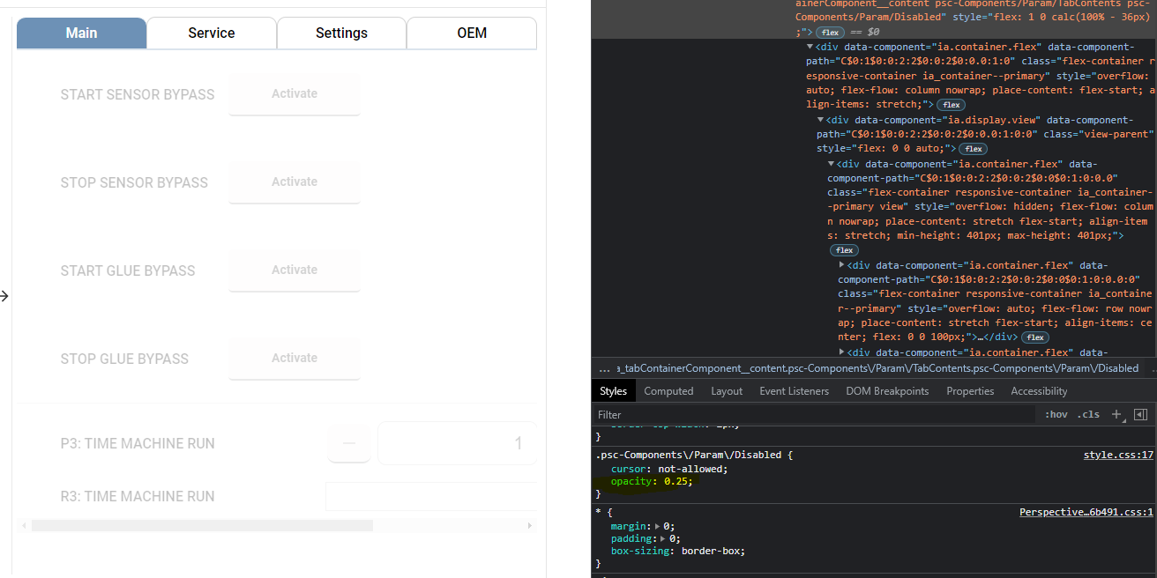Click the arrow icon at the left edge of the panel
The width and height of the screenshot is (1157, 578).
click(4, 296)
